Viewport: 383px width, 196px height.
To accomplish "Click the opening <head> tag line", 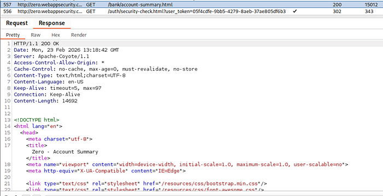I will (29, 132).
